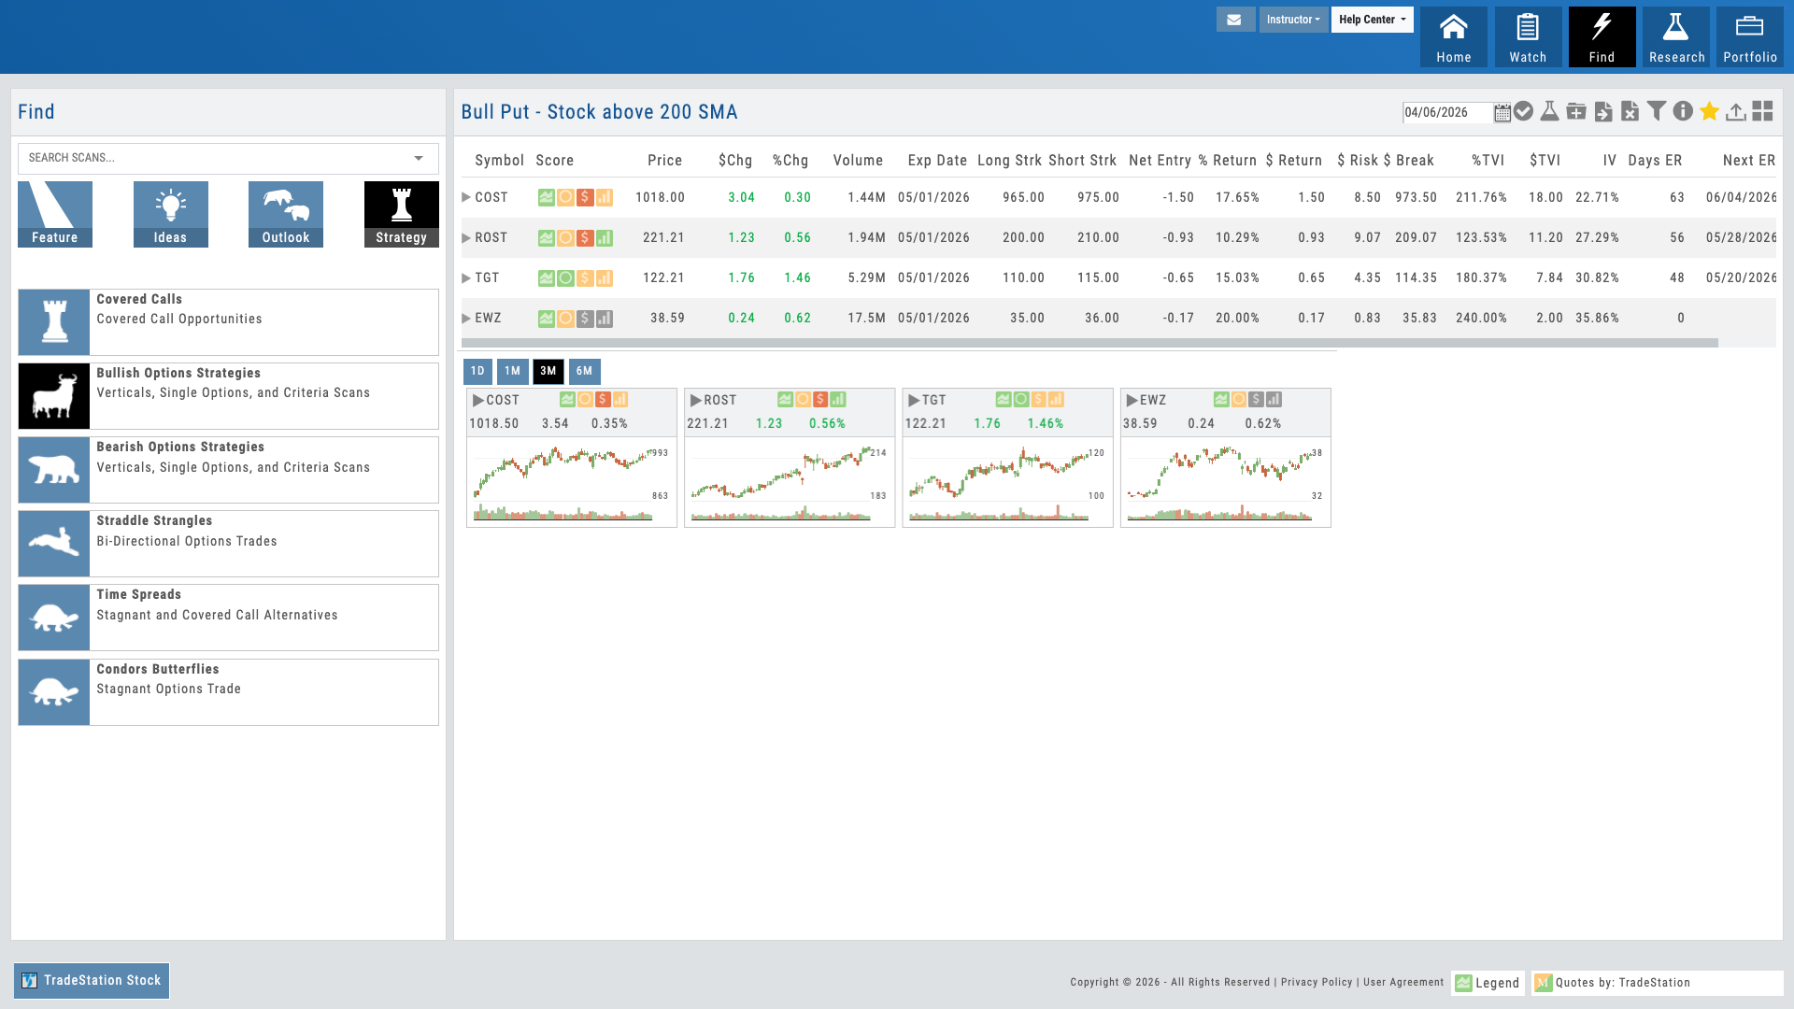Image resolution: width=1794 pixels, height=1009 pixels.
Task: Click the flask icon in the scan toolbar
Action: pyautogui.click(x=1549, y=112)
